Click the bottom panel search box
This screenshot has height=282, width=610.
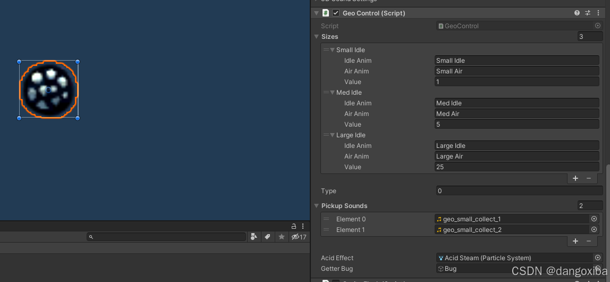coord(166,236)
